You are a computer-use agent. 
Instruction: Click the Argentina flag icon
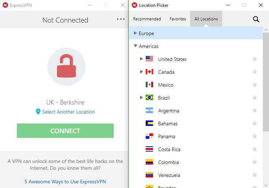point(149,110)
